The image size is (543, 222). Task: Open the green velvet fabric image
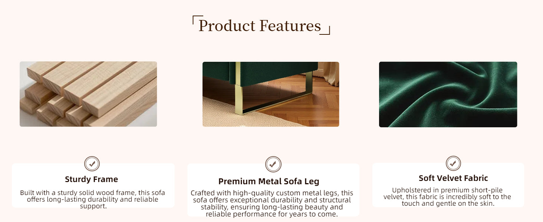pyautogui.click(x=448, y=94)
